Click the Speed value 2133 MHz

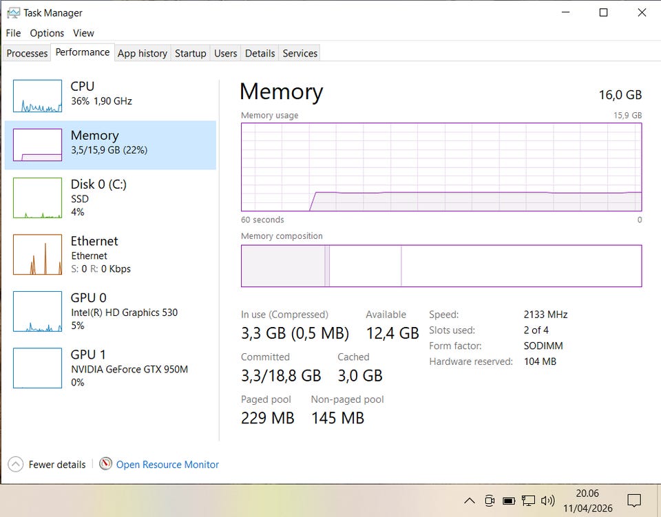[545, 315]
